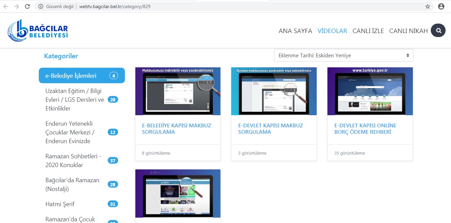Select CANLI NİKAH in navigation
451x223 pixels.
(408, 31)
